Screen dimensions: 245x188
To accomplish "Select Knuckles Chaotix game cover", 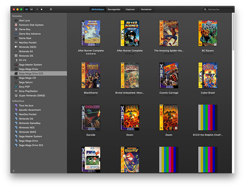I will 130,160.
